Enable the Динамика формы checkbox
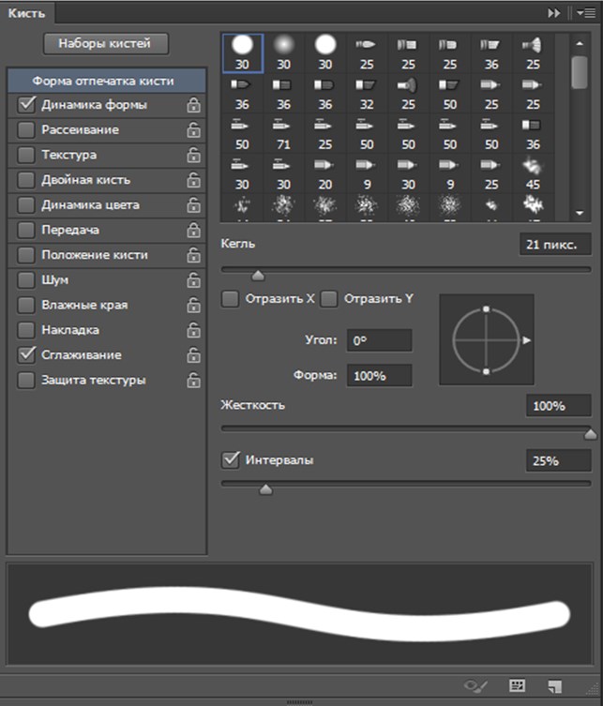This screenshot has width=603, height=706. (x=26, y=105)
